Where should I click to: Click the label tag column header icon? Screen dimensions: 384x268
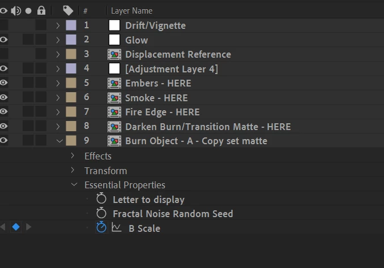pos(68,11)
